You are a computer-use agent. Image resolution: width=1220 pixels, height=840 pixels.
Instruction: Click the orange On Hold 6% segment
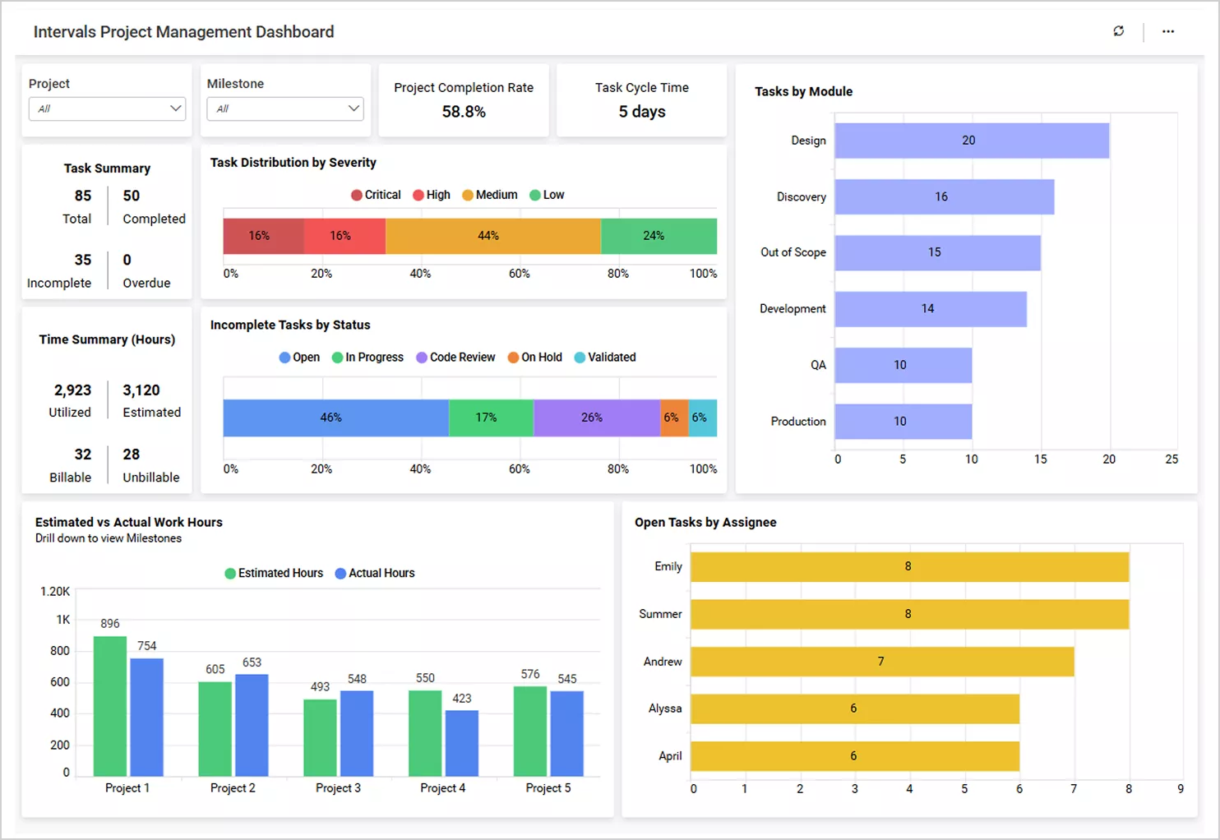pos(674,418)
